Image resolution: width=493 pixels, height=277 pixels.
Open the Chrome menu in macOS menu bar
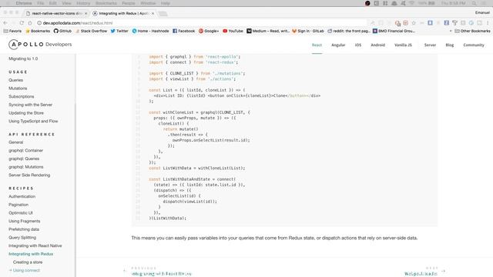coord(24,3)
